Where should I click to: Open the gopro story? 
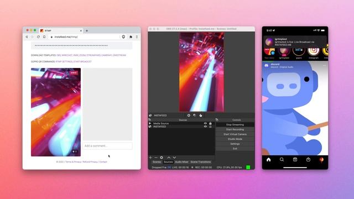click(x=299, y=53)
